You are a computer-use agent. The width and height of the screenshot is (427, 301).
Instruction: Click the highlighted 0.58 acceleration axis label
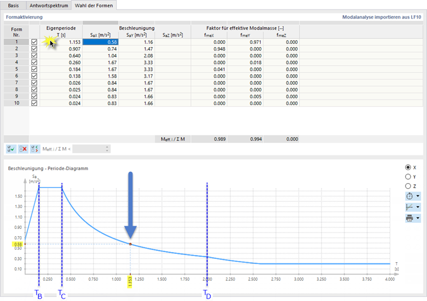coord(18,244)
